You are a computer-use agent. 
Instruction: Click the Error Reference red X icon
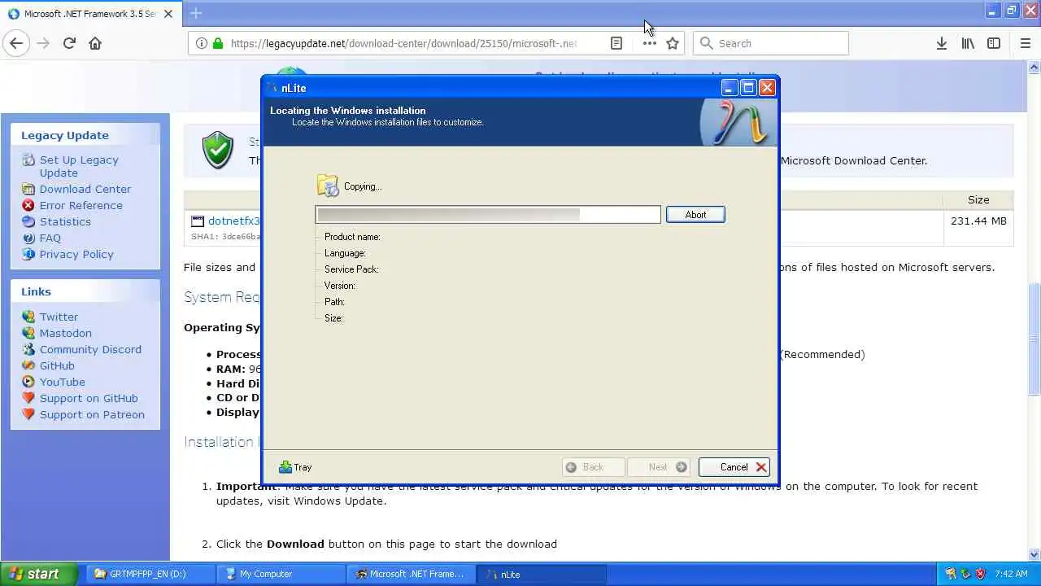pos(28,205)
